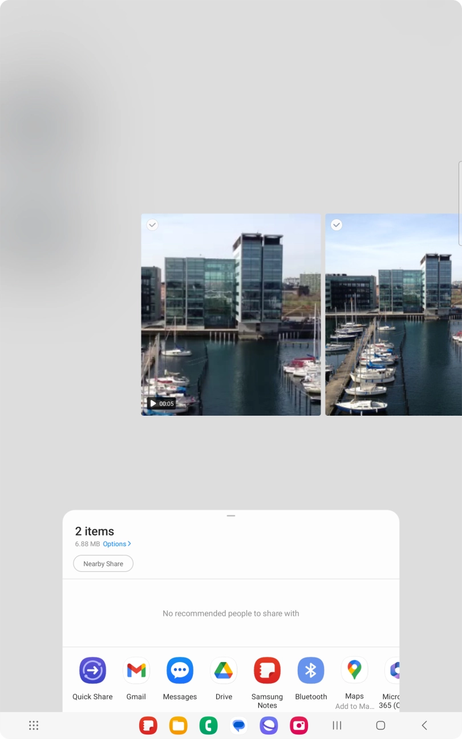Tap the share sheet drag handle
Viewport: 462px width, 739px height.
click(231, 515)
